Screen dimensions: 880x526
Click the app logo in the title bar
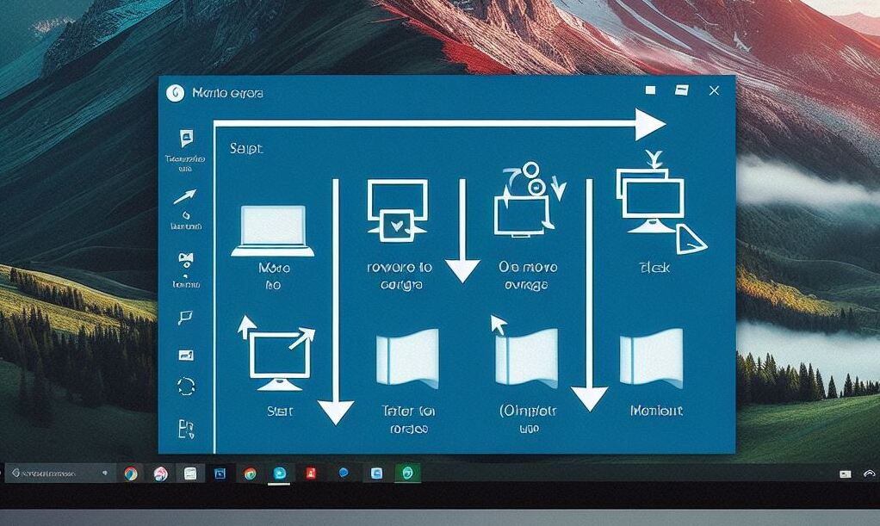(177, 93)
